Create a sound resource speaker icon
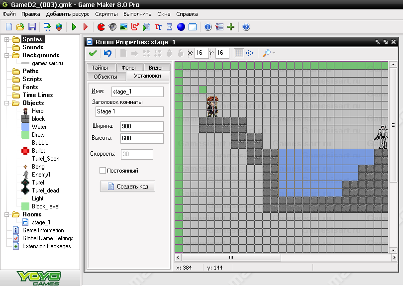The height and width of the screenshot is (286, 403). point(112,27)
